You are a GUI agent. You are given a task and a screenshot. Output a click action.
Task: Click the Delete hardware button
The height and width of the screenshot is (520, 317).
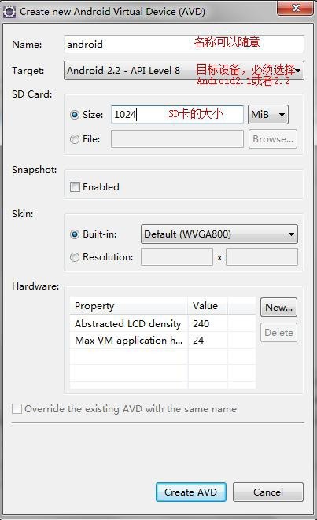click(x=278, y=332)
